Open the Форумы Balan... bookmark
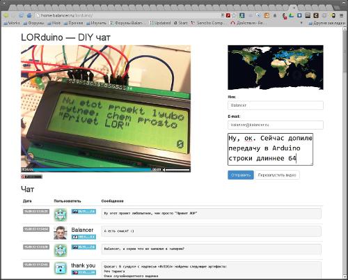This screenshot has height=280, width=348. pyautogui.click(x=127, y=23)
